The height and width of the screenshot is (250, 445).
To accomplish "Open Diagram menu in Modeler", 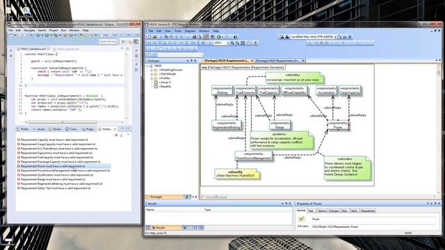I will tap(190, 31).
